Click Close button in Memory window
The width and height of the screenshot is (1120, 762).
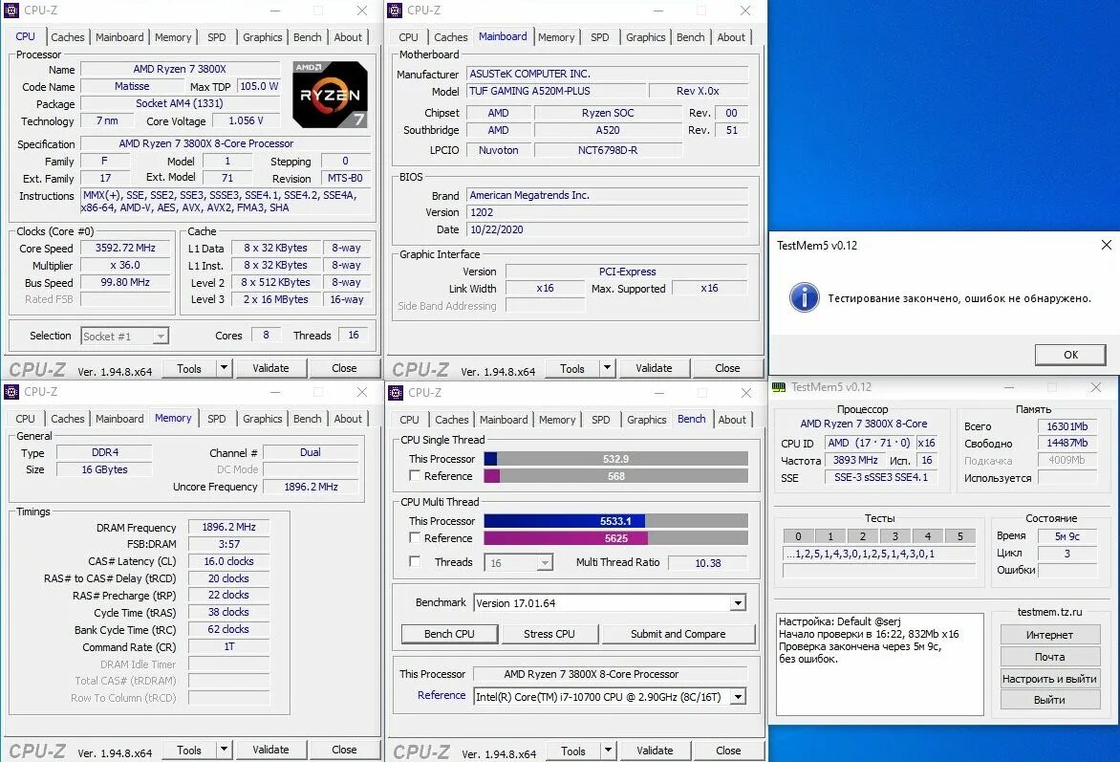[x=344, y=750]
